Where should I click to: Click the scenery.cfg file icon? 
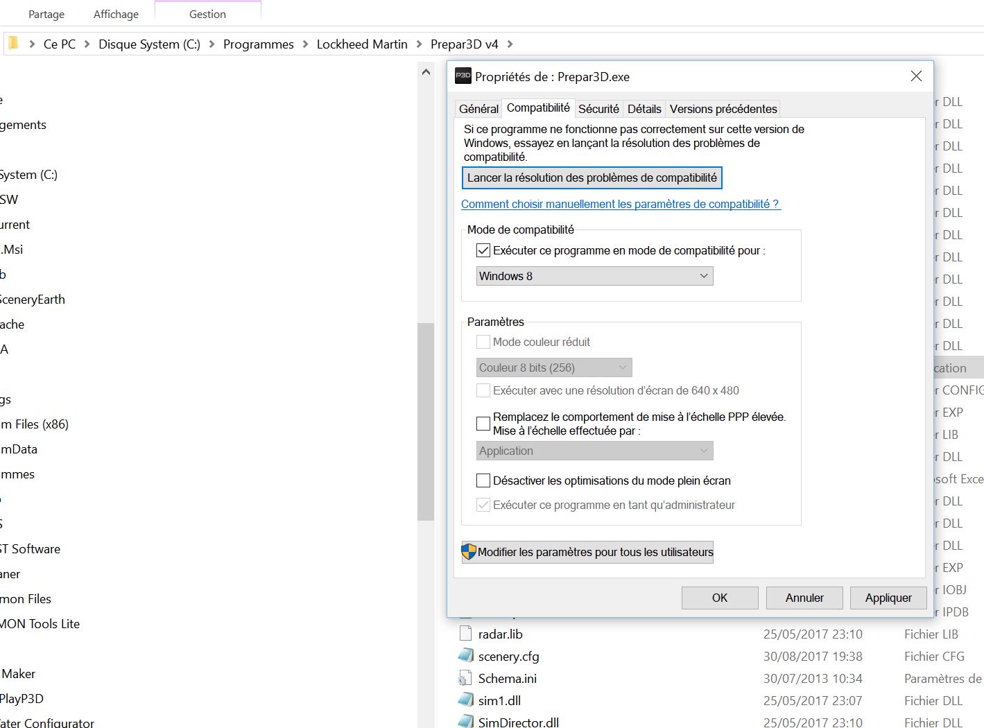(465, 656)
